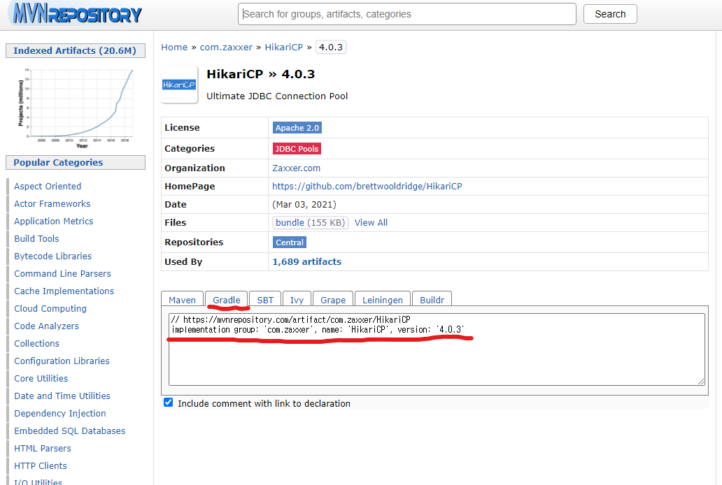Viewport: 722px width, 485px height.
Task: Open Configuration Libraries category
Action: pyautogui.click(x=62, y=361)
